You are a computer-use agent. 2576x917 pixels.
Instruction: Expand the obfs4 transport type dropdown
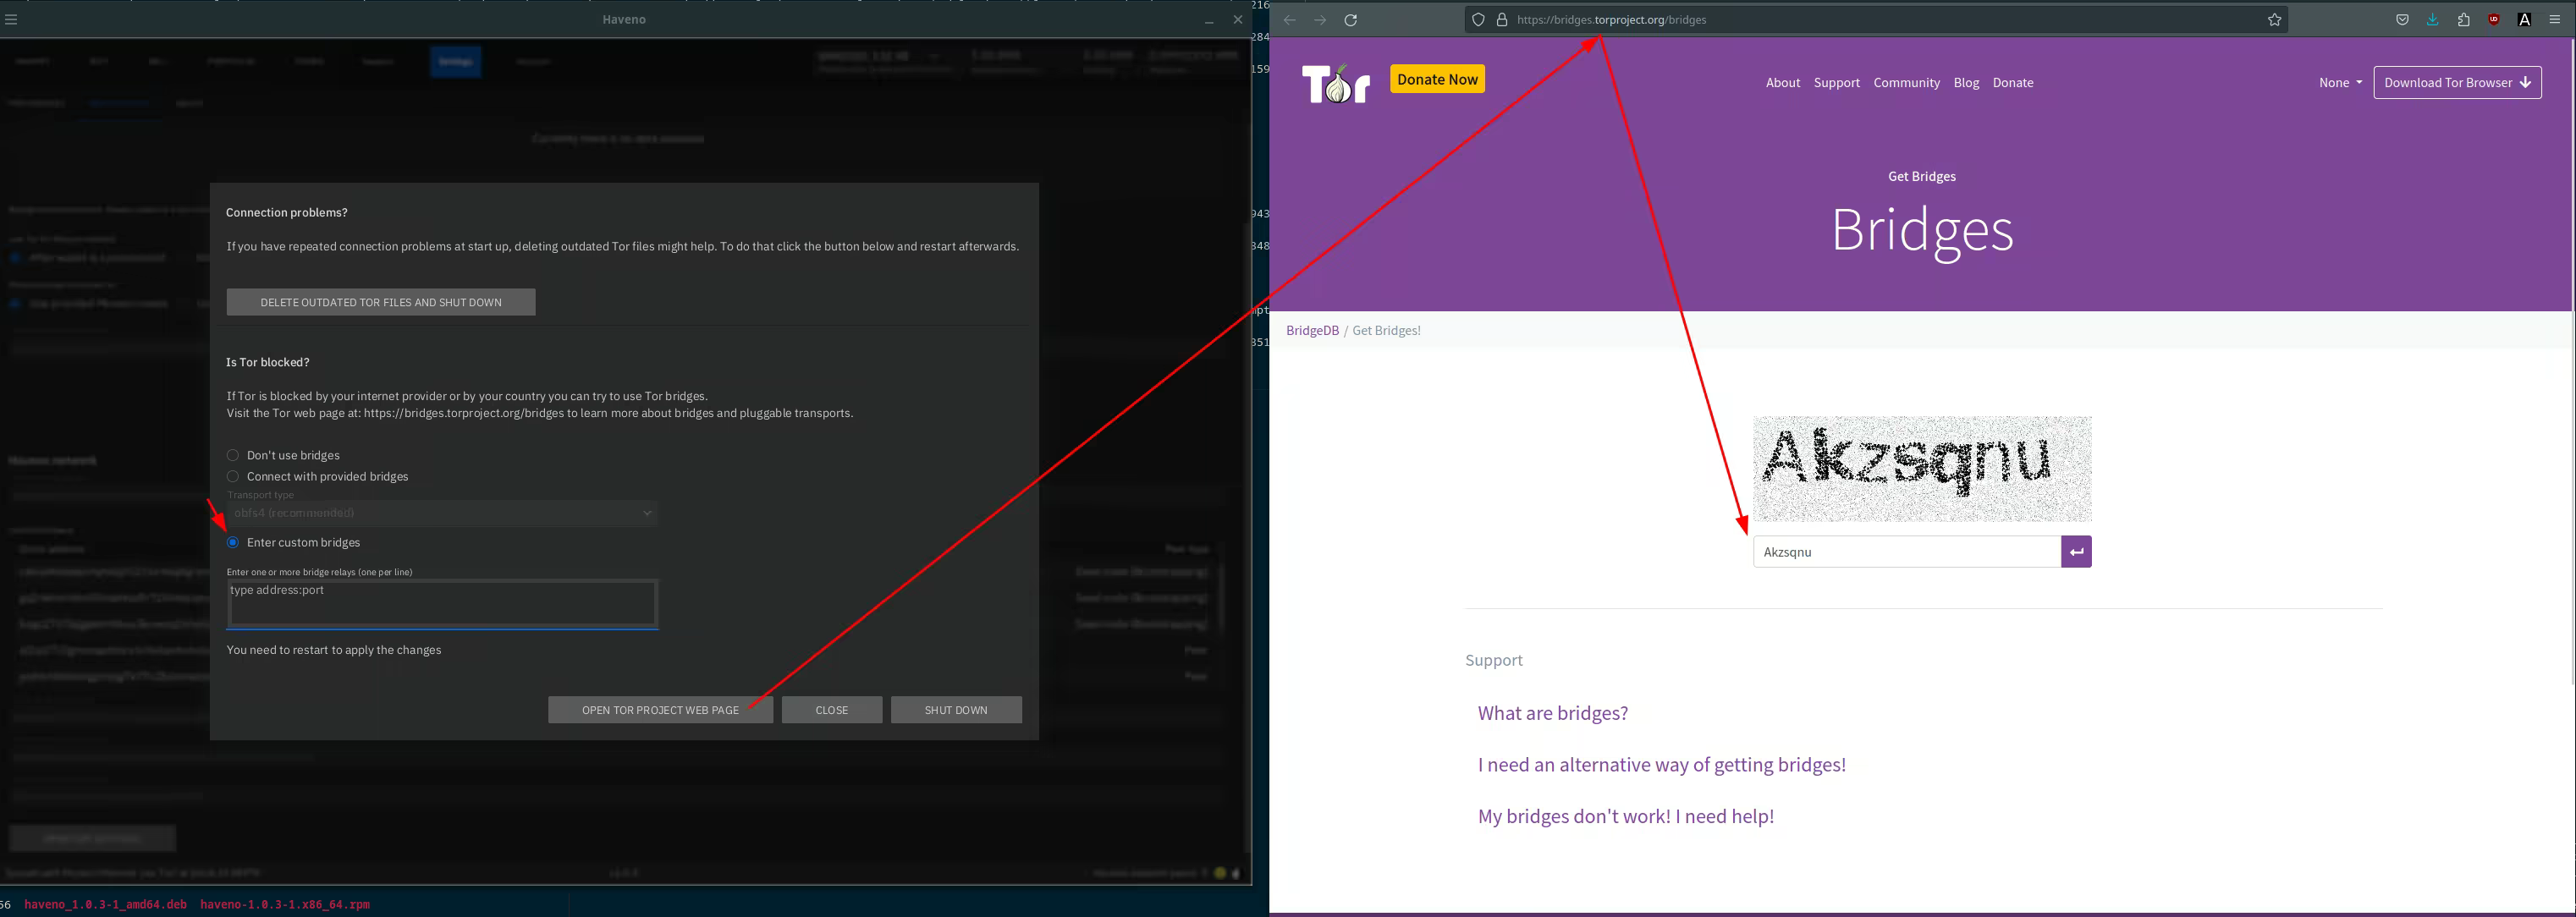click(x=441, y=513)
